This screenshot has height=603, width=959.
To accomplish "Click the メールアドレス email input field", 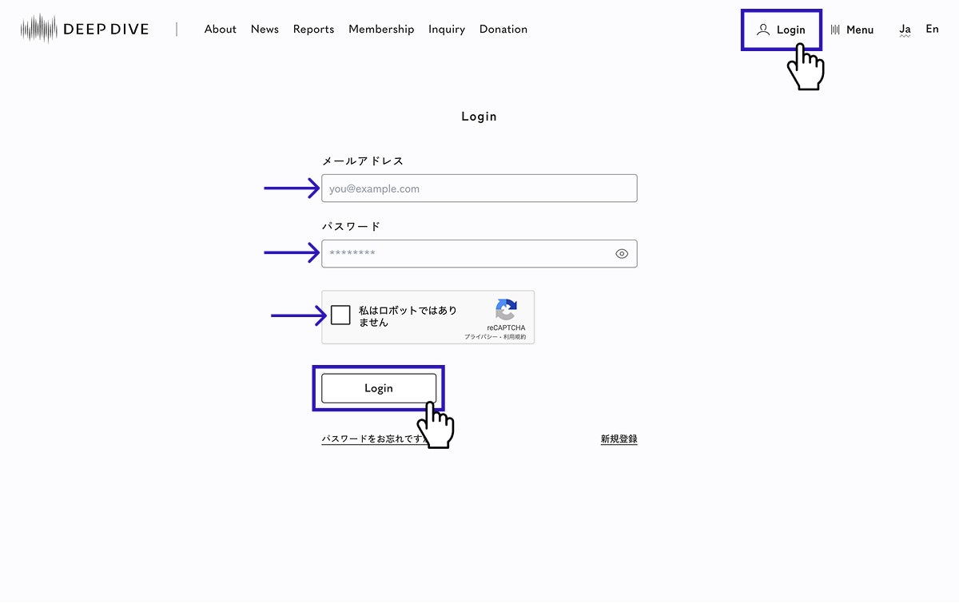I will tap(479, 188).
